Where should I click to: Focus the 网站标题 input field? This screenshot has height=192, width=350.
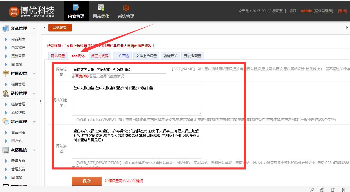tap(119, 69)
